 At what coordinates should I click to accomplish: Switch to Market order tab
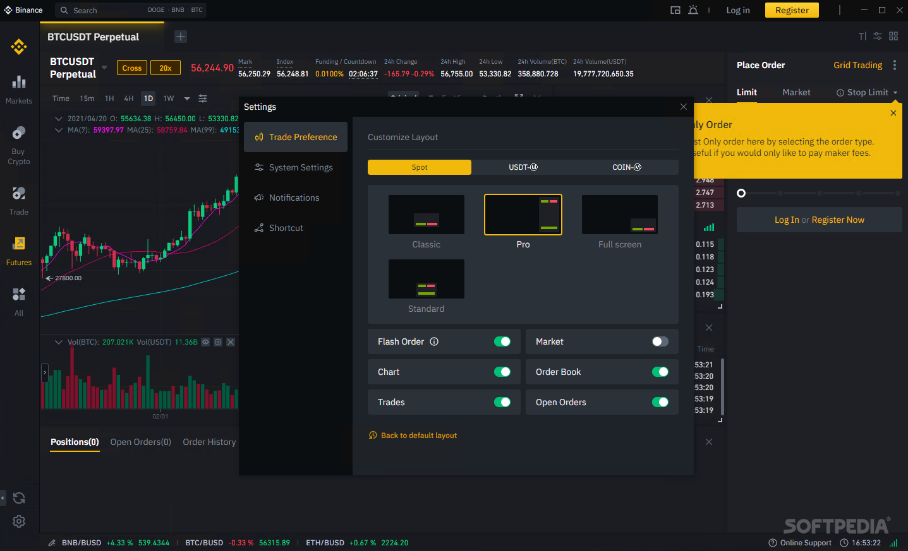[796, 92]
